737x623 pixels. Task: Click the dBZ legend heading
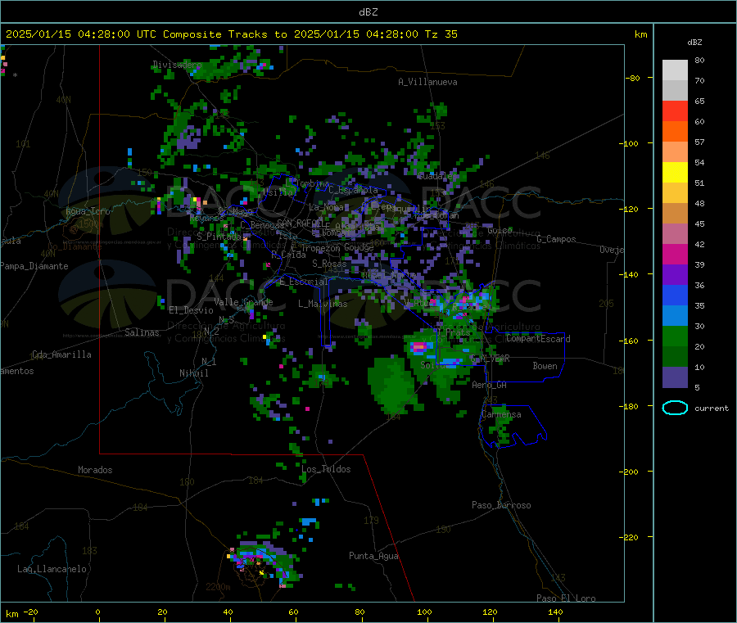(x=694, y=43)
